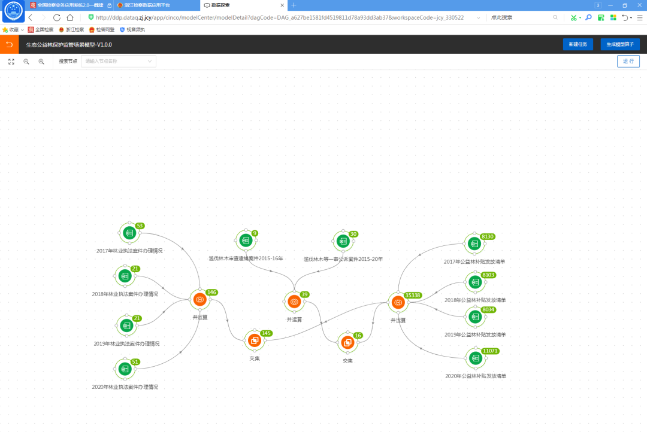The height and width of the screenshot is (432, 647).
Task: Select the union node showing 146
Action: (x=200, y=299)
